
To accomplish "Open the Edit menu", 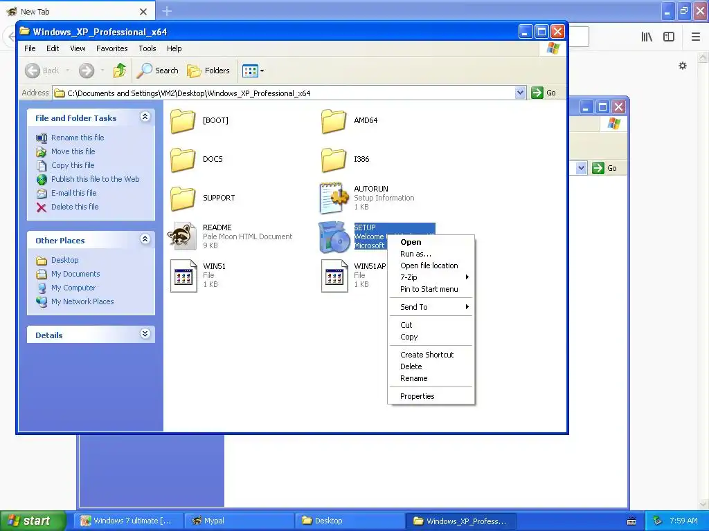I will (53, 48).
